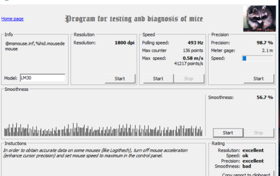Screen dimensions: 280x176
Task: Click the Stop button in Smoothness panel
Action: 258,133
